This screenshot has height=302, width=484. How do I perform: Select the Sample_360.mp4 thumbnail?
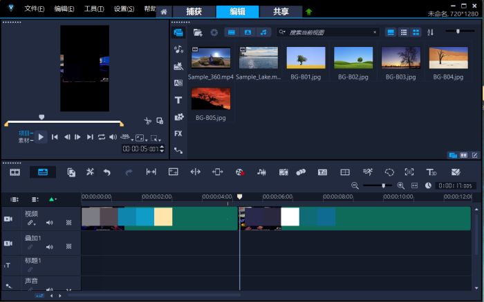[211, 58]
